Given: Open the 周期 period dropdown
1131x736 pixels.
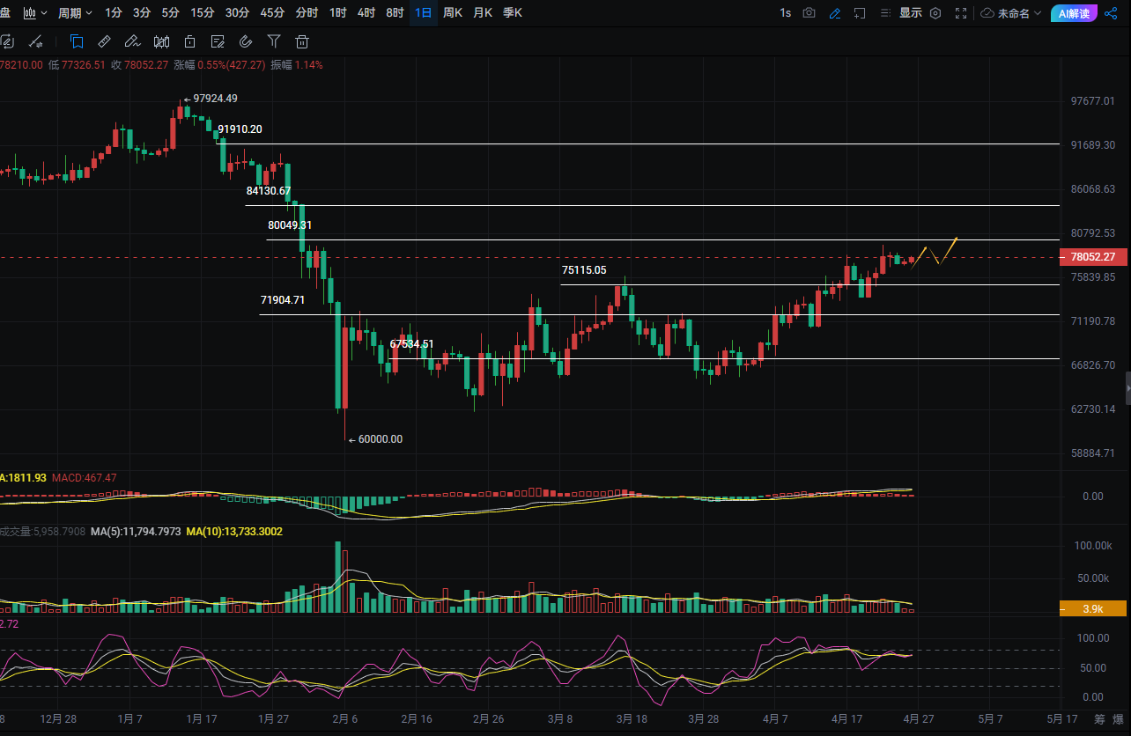Looking at the screenshot, I should [x=75, y=13].
